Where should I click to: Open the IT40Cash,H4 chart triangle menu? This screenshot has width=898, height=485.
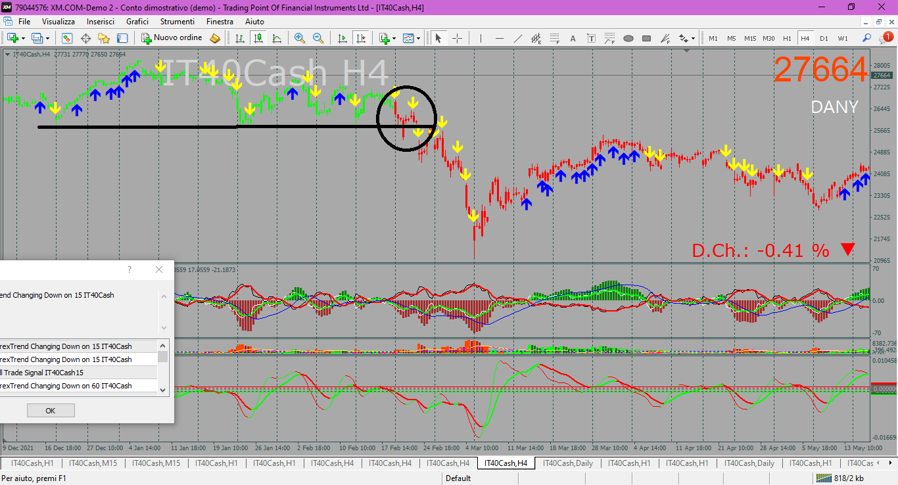pos(7,54)
